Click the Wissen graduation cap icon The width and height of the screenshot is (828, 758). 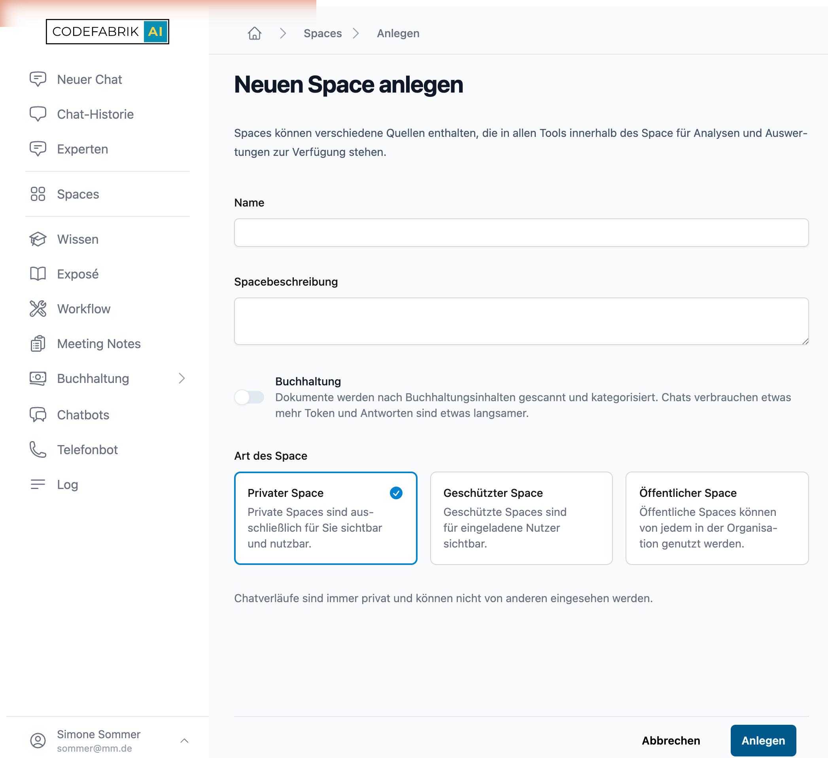pos(38,239)
